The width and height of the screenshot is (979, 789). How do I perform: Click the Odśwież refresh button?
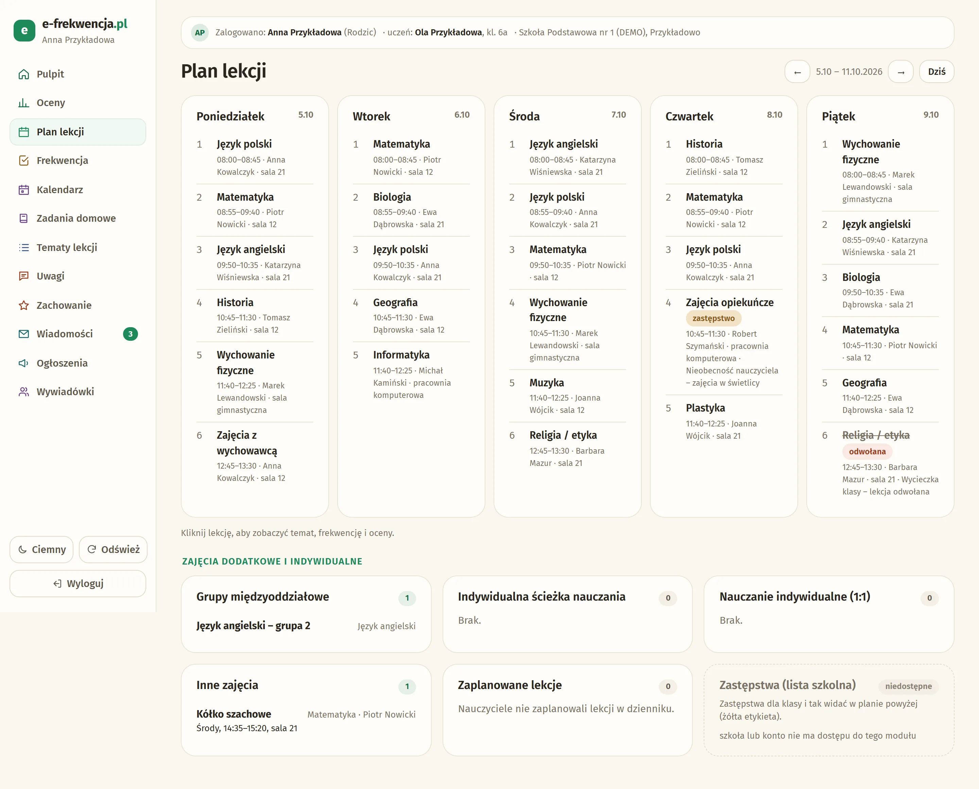[113, 550]
